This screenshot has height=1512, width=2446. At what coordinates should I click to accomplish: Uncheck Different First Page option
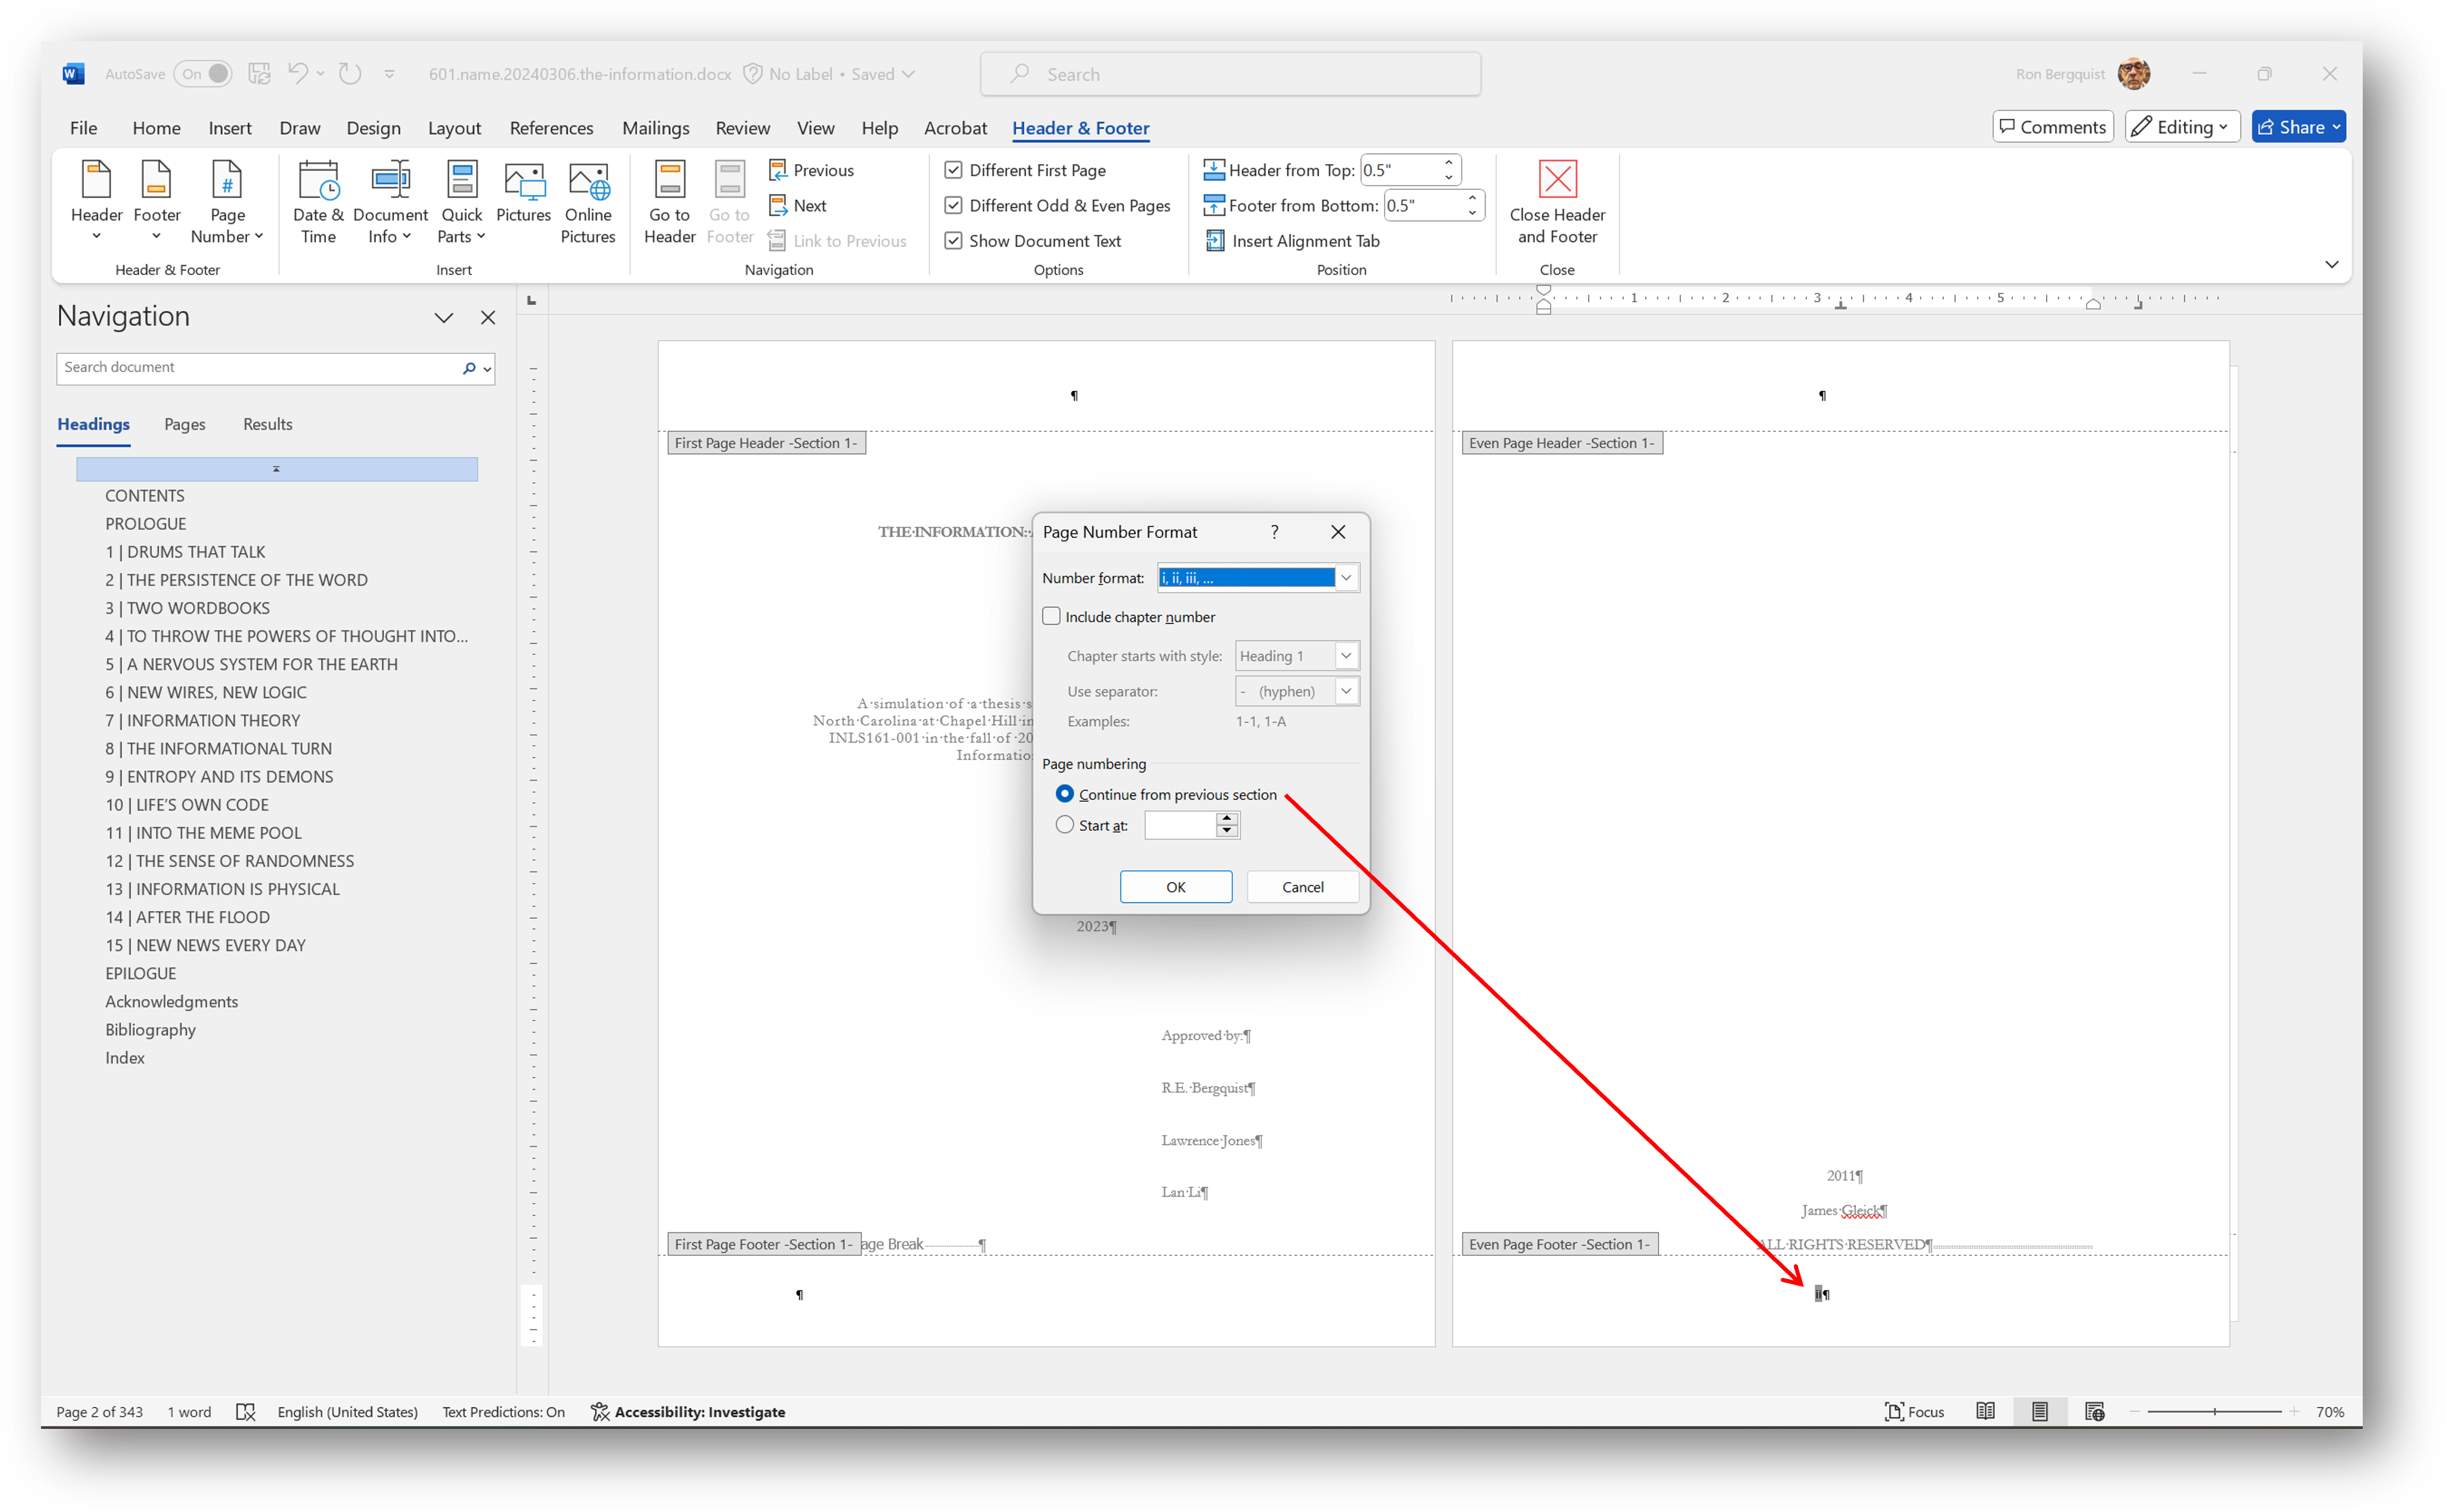tap(953, 170)
